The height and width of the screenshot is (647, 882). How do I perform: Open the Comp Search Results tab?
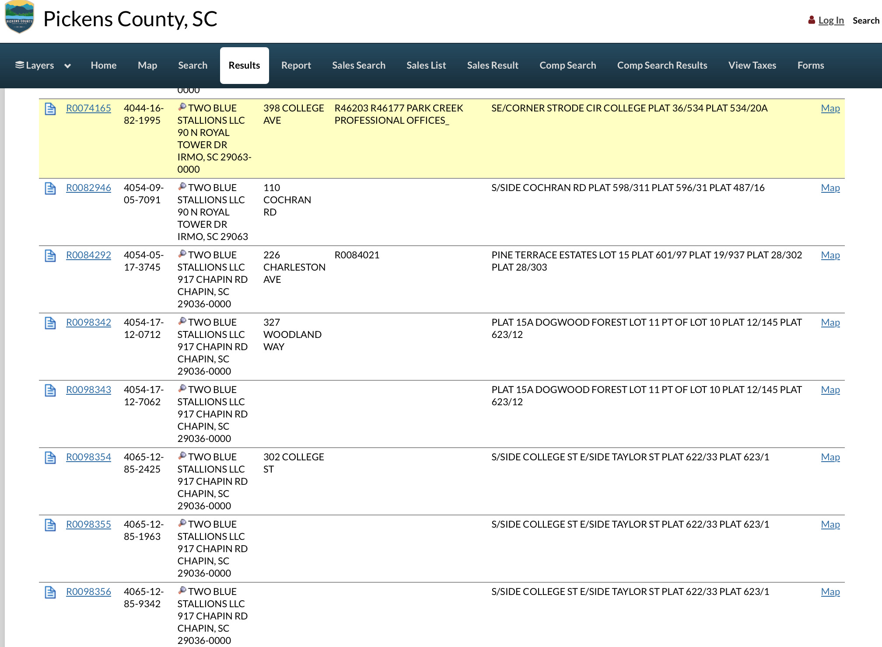click(661, 66)
